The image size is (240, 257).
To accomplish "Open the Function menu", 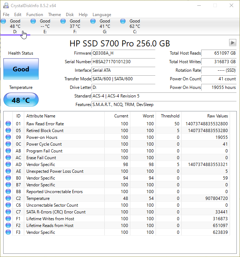I will pyautogui.click(x=35, y=15).
